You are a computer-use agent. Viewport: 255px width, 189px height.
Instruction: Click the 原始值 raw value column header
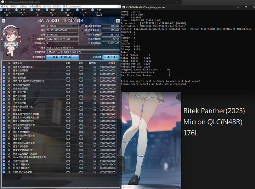[x=112, y=63]
